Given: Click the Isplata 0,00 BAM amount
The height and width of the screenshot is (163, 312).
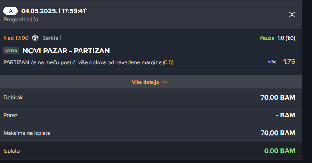Looking at the screenshot, I should coord(279,151).
